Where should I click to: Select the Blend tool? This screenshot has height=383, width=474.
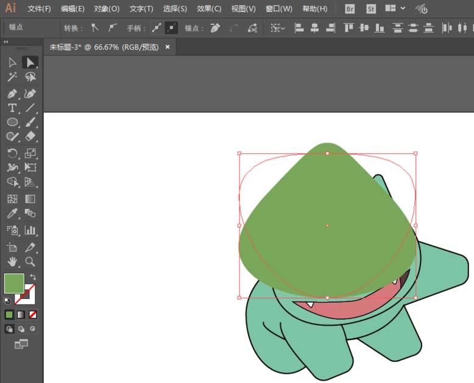point(30,214)
